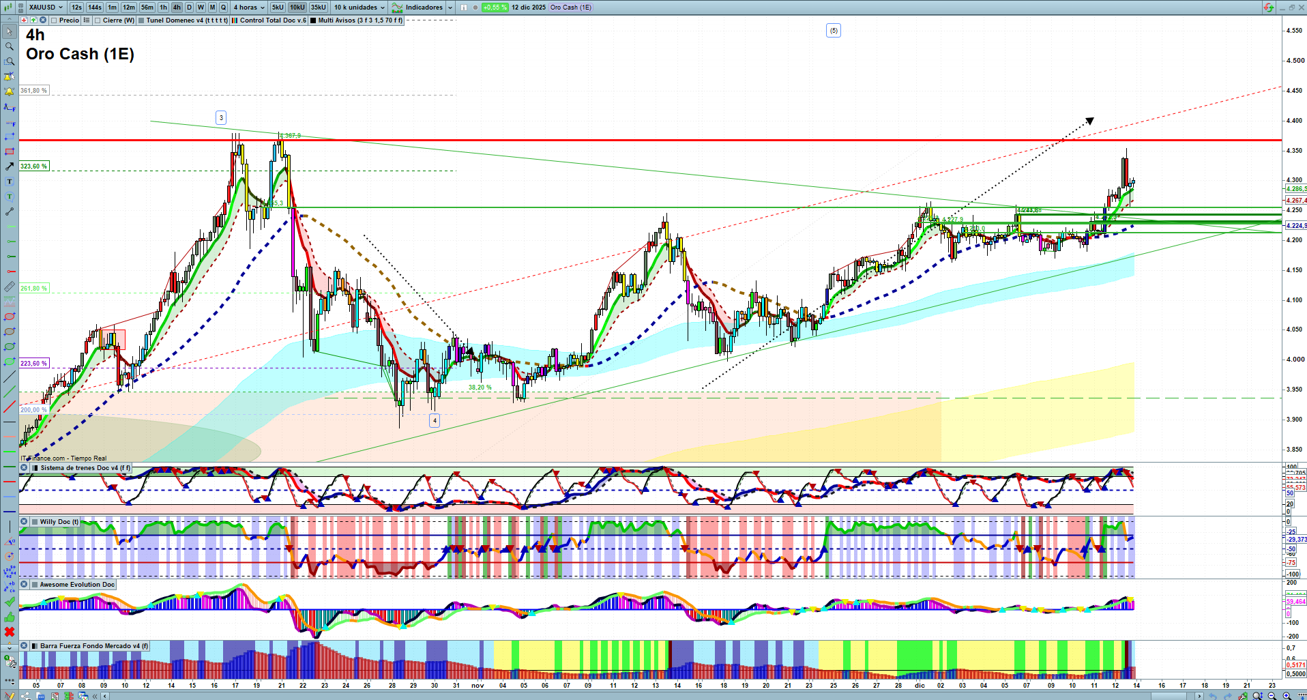Image resolution: width=1307 pixels, height=700 pixels.
Task: Pick the blue rectangle drawing tool
Action: point(10,136)
